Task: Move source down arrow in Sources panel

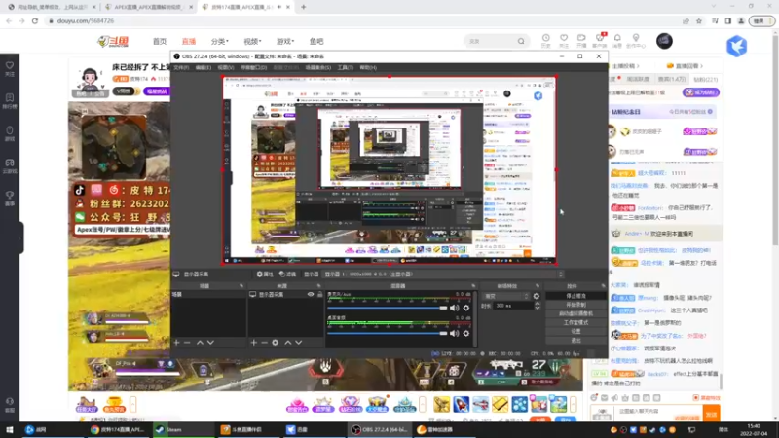Action: pos(299,343)
